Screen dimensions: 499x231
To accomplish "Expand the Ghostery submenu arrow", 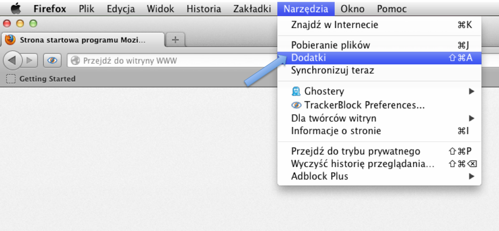I will tap(471, 91).
